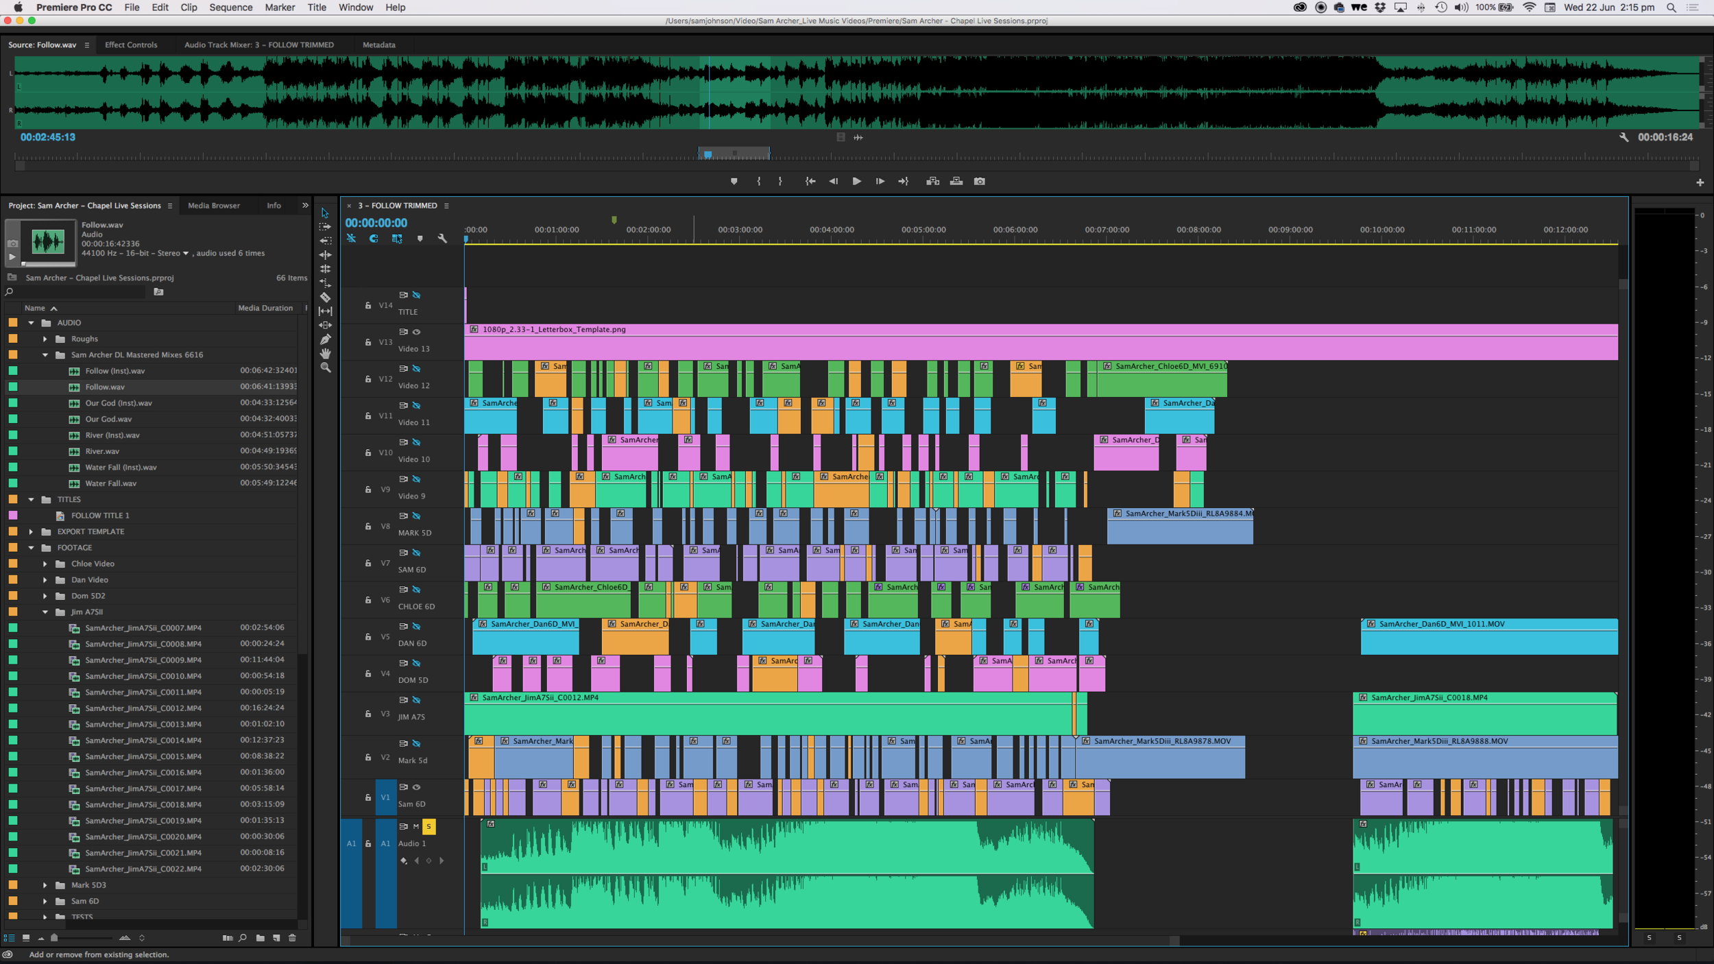Toggle V1 Sam 6D track output eye

pos(416,787)
